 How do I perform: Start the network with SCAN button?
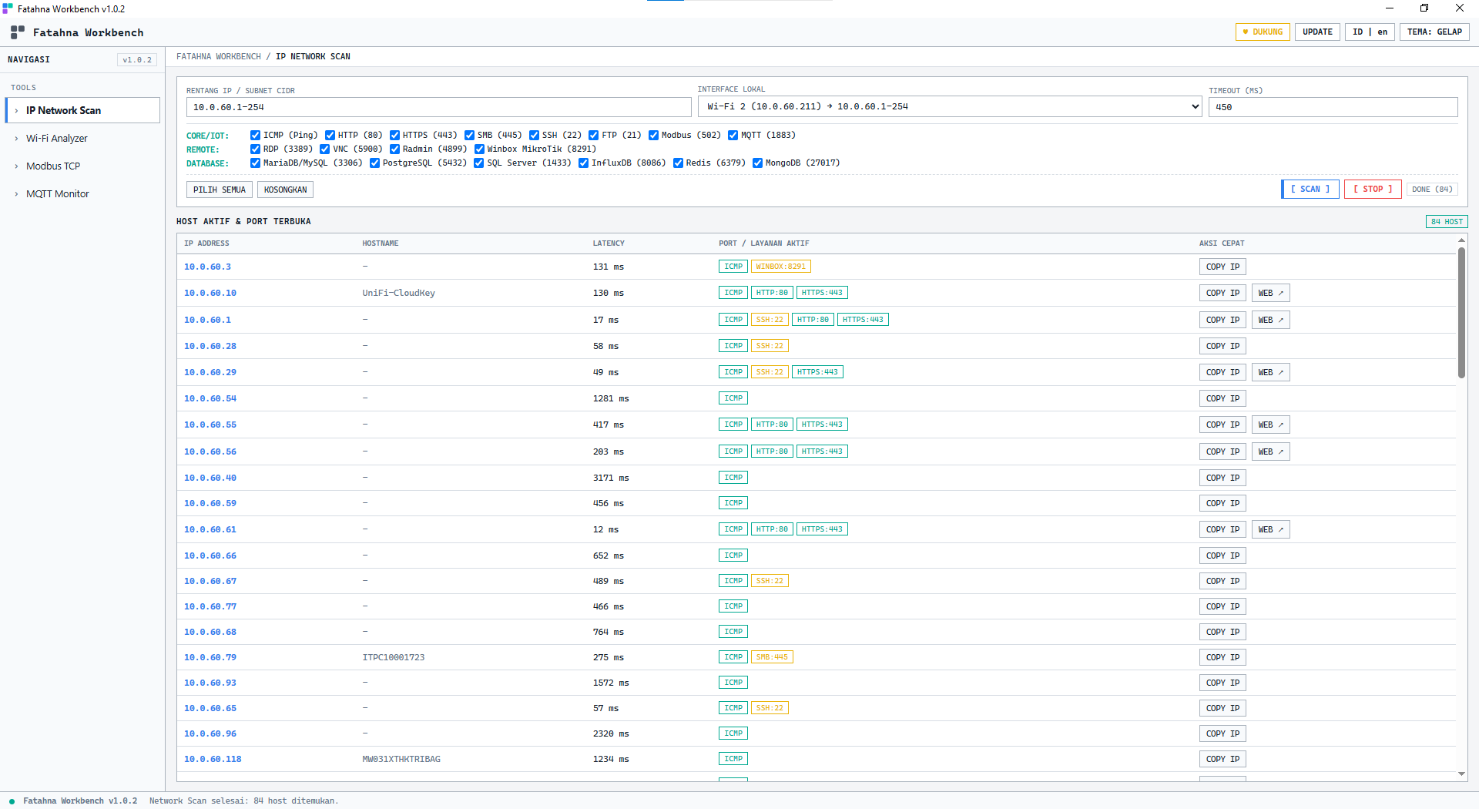pos(1310,189)
